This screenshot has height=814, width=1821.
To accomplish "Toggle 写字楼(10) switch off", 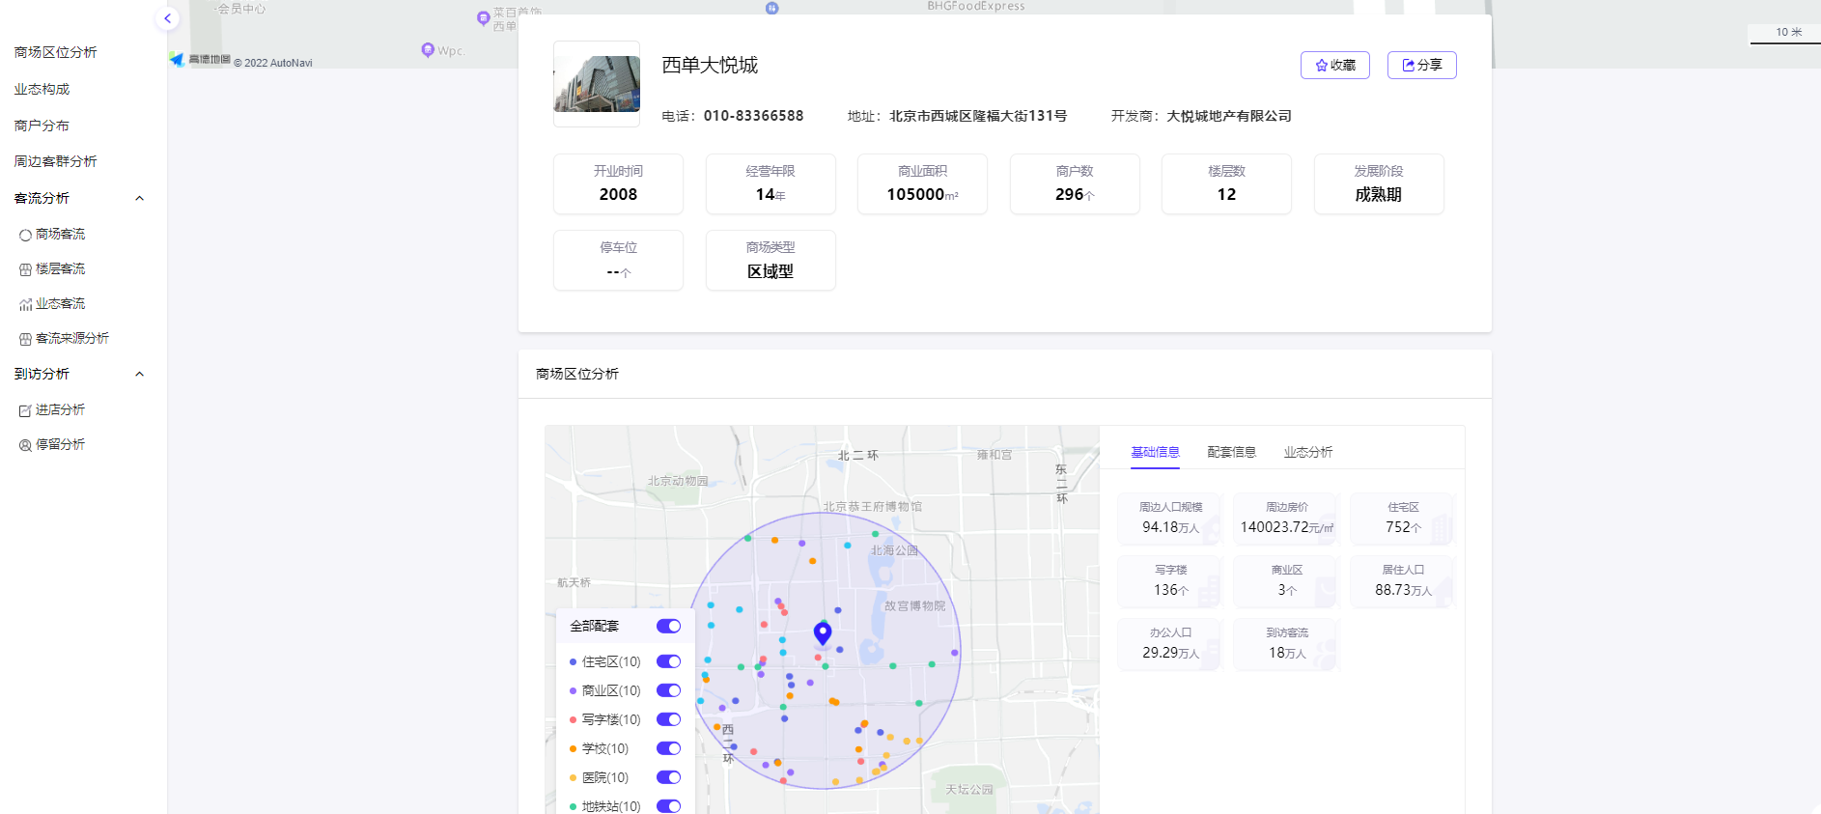I will click(x=668, y=719).
